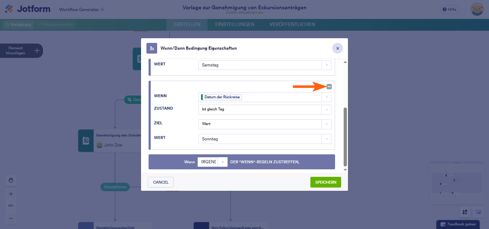Dismiss the dialog via CANCEL
The width and height of the screenshot is (489, 229).
(x=160, y=182)
